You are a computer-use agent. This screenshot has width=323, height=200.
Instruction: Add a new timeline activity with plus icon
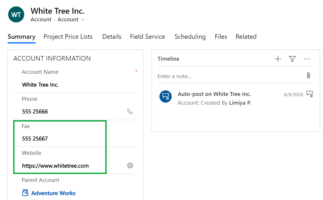(278, 59)
